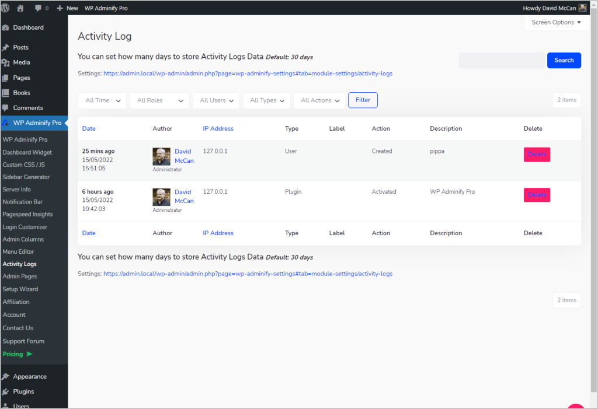This screenshot has width=598, height=409.
Task: Open the site home icon
Action: point(20,8)
